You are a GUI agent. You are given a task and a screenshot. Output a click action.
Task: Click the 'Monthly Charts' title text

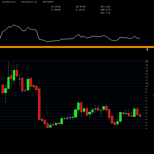[9, 2]
